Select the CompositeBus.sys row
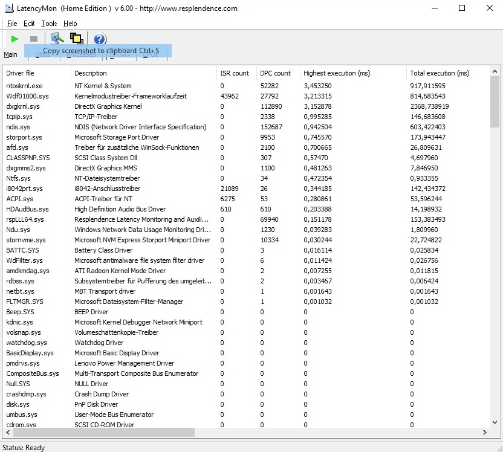This screenshot has height=452, width=503. click(x=247, y=373)
